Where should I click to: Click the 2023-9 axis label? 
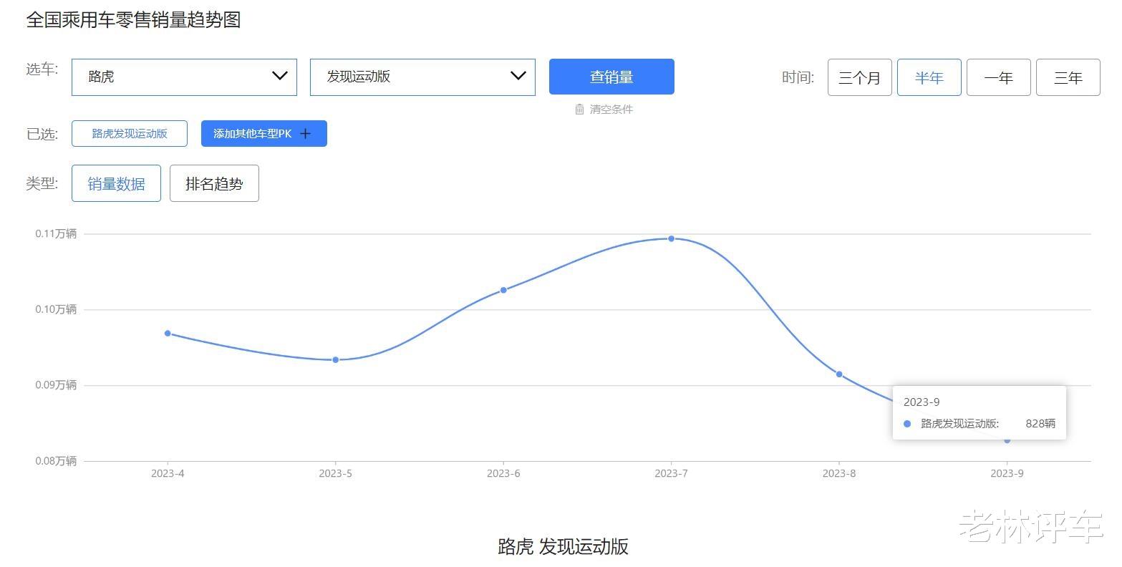[x=1007, y=473]
